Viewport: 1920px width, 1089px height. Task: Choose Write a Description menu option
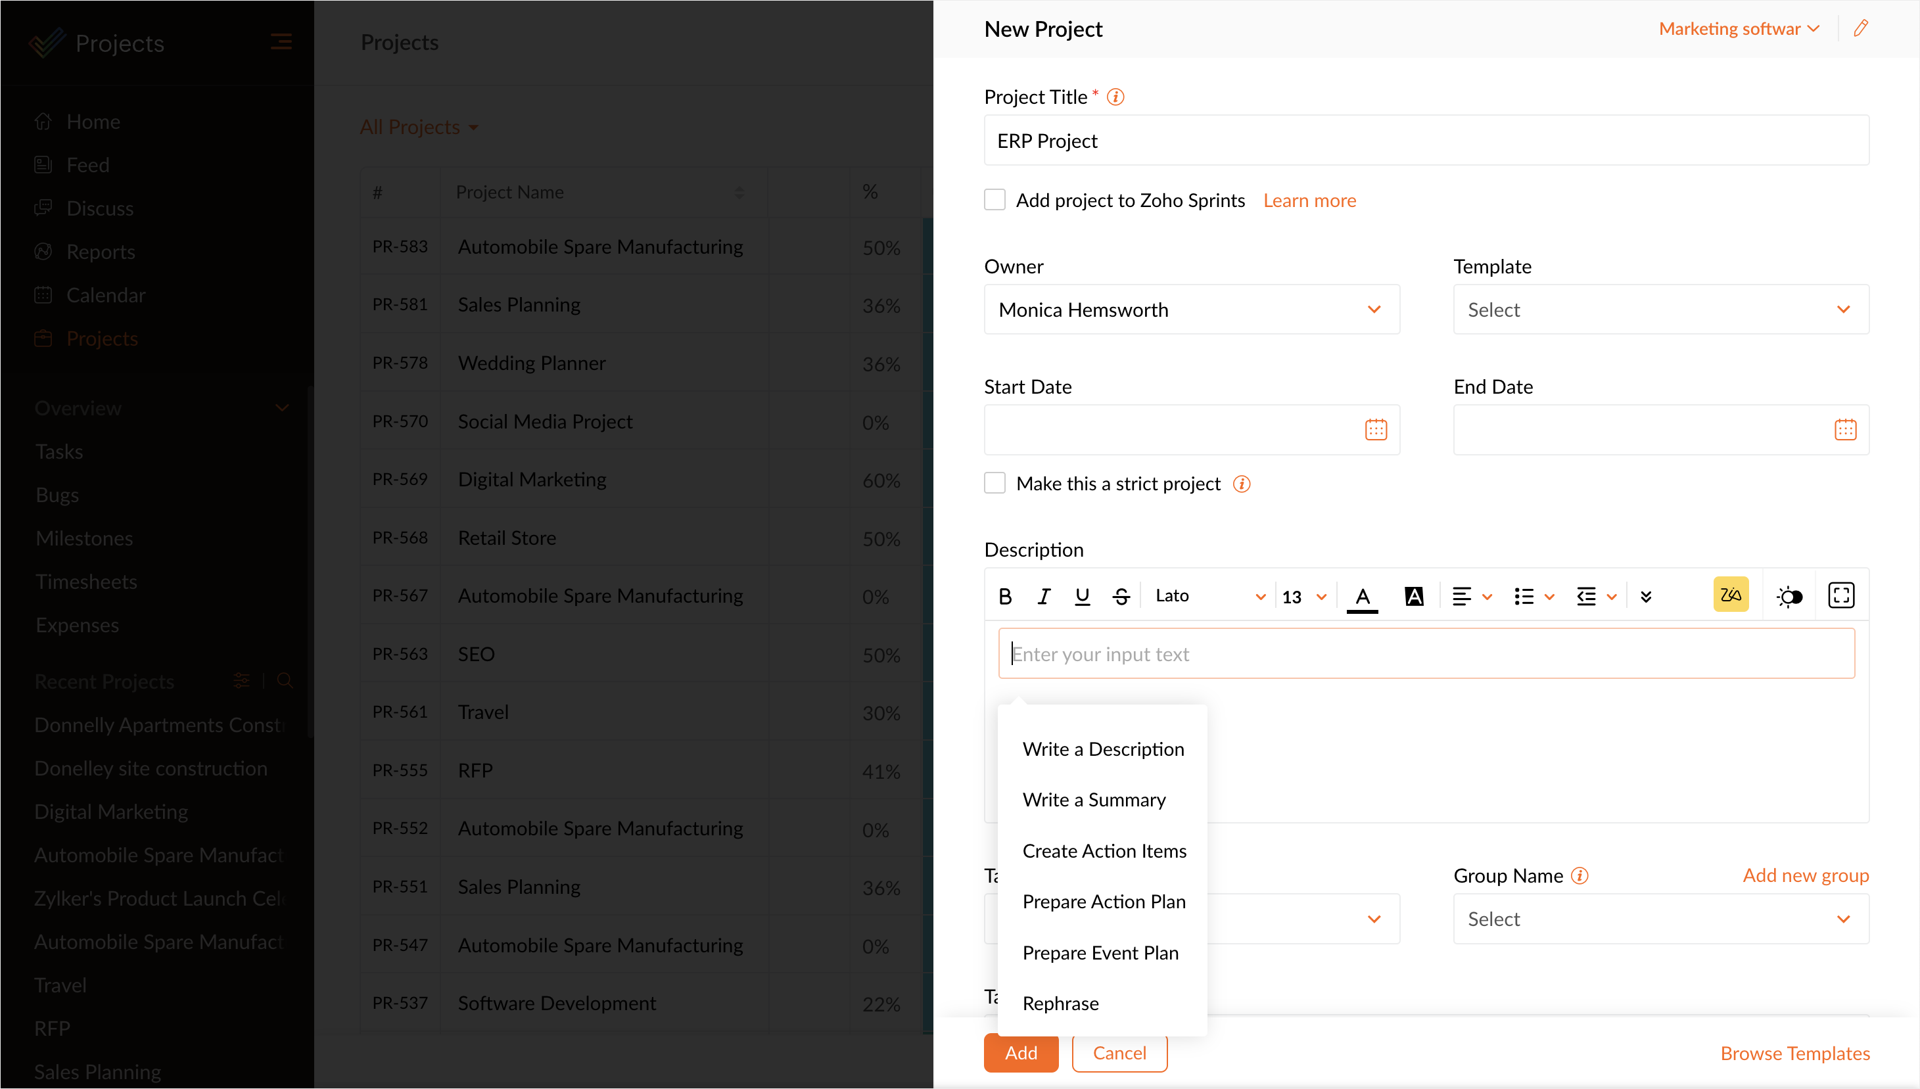[1102, 749]
